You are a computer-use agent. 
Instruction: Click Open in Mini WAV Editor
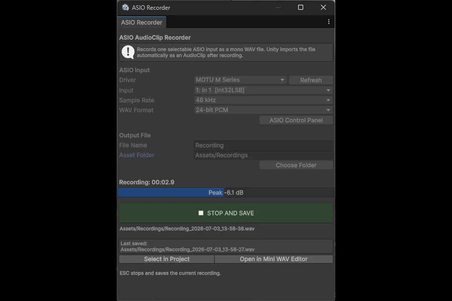point(274,259)
